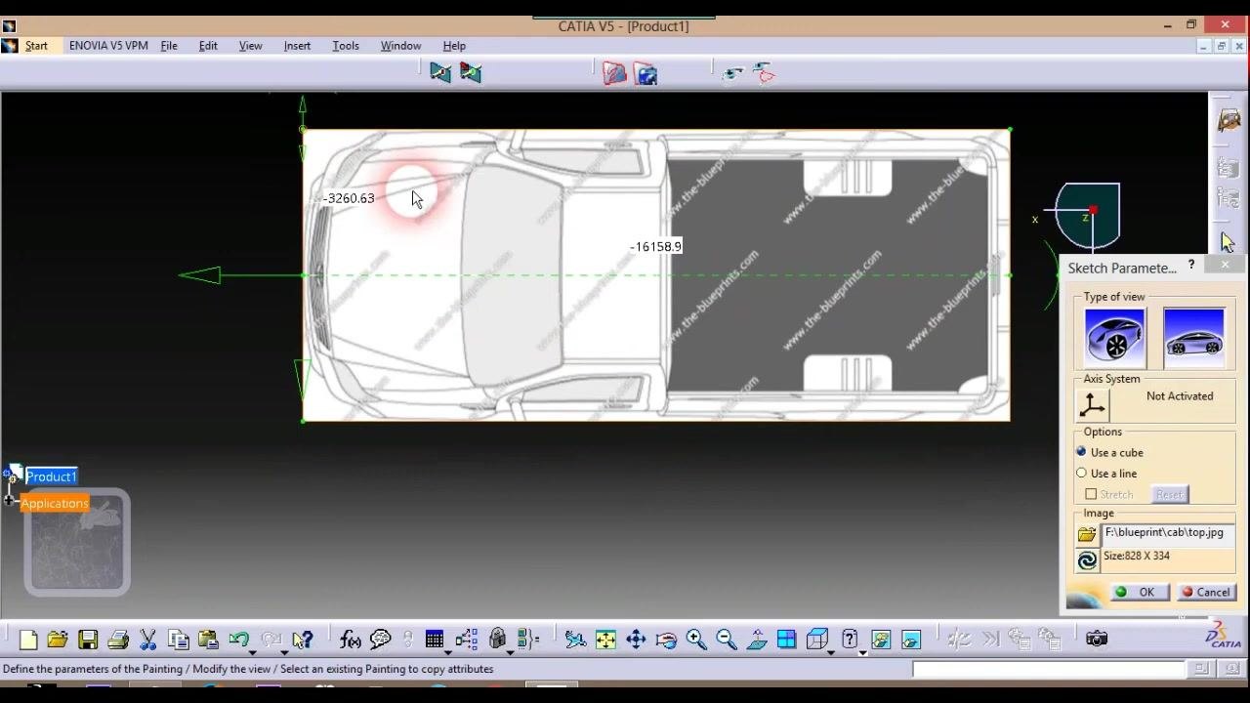Viewport: 1250px width, 703px height.
Task: Click the Undo arrow icon
Action: [238, 640]
